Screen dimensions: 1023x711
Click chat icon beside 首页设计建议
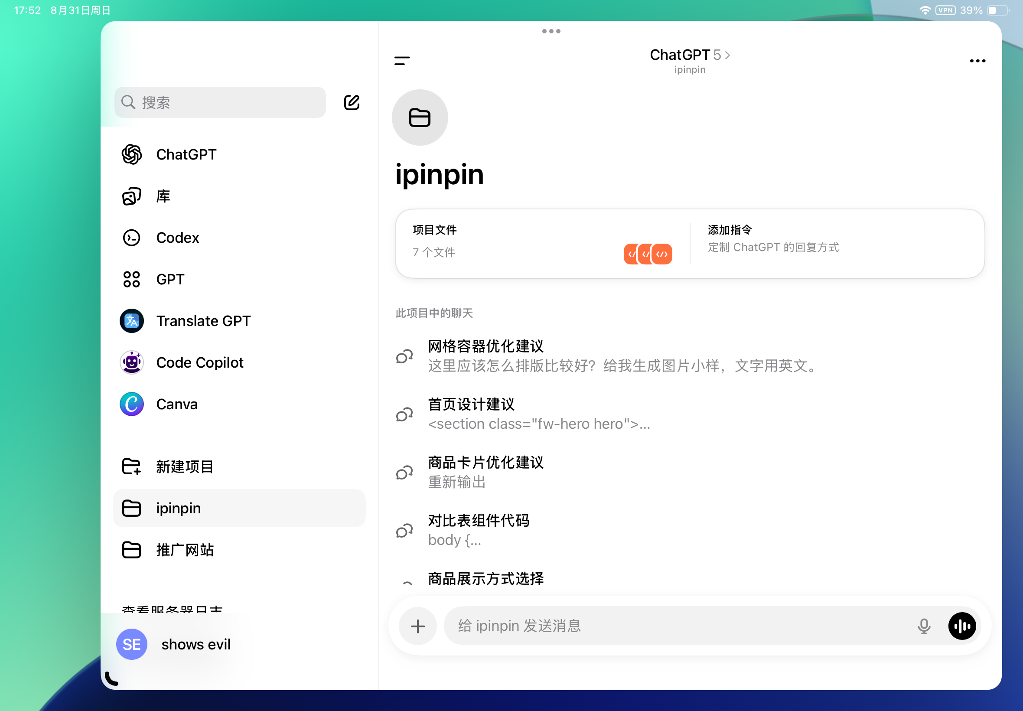point(405,415)
